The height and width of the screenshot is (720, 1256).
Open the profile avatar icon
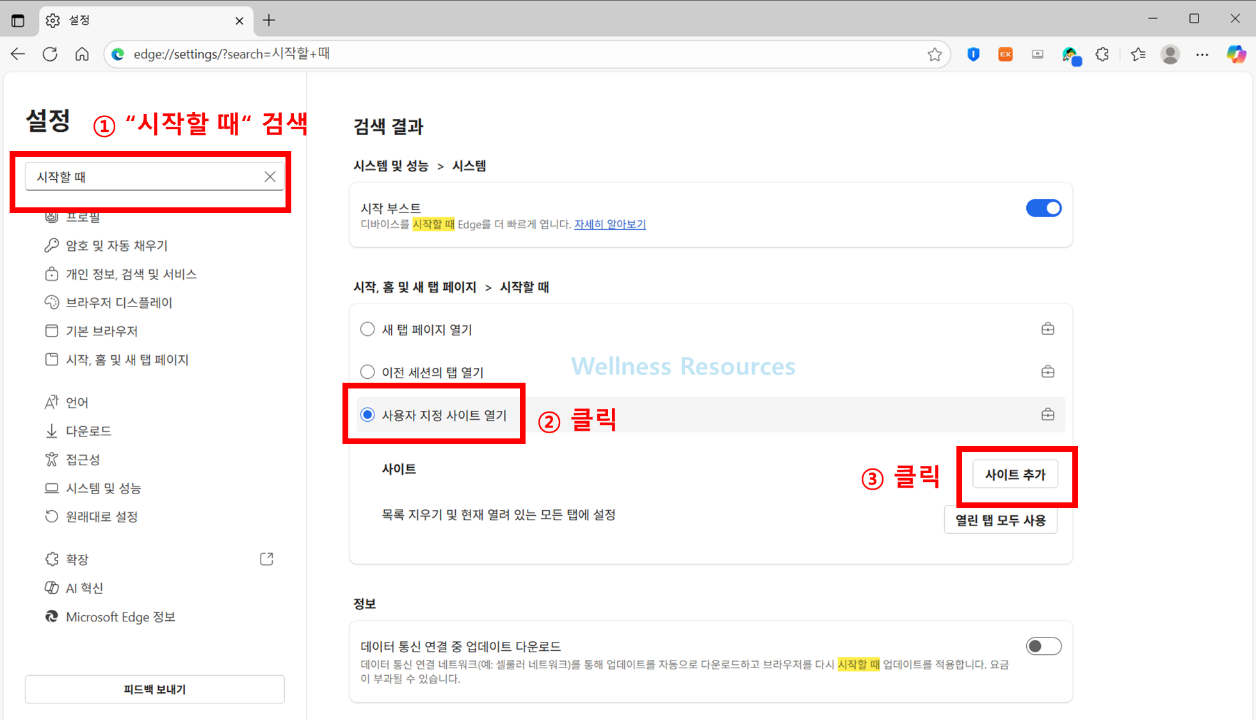click(x=1170, y=54)
